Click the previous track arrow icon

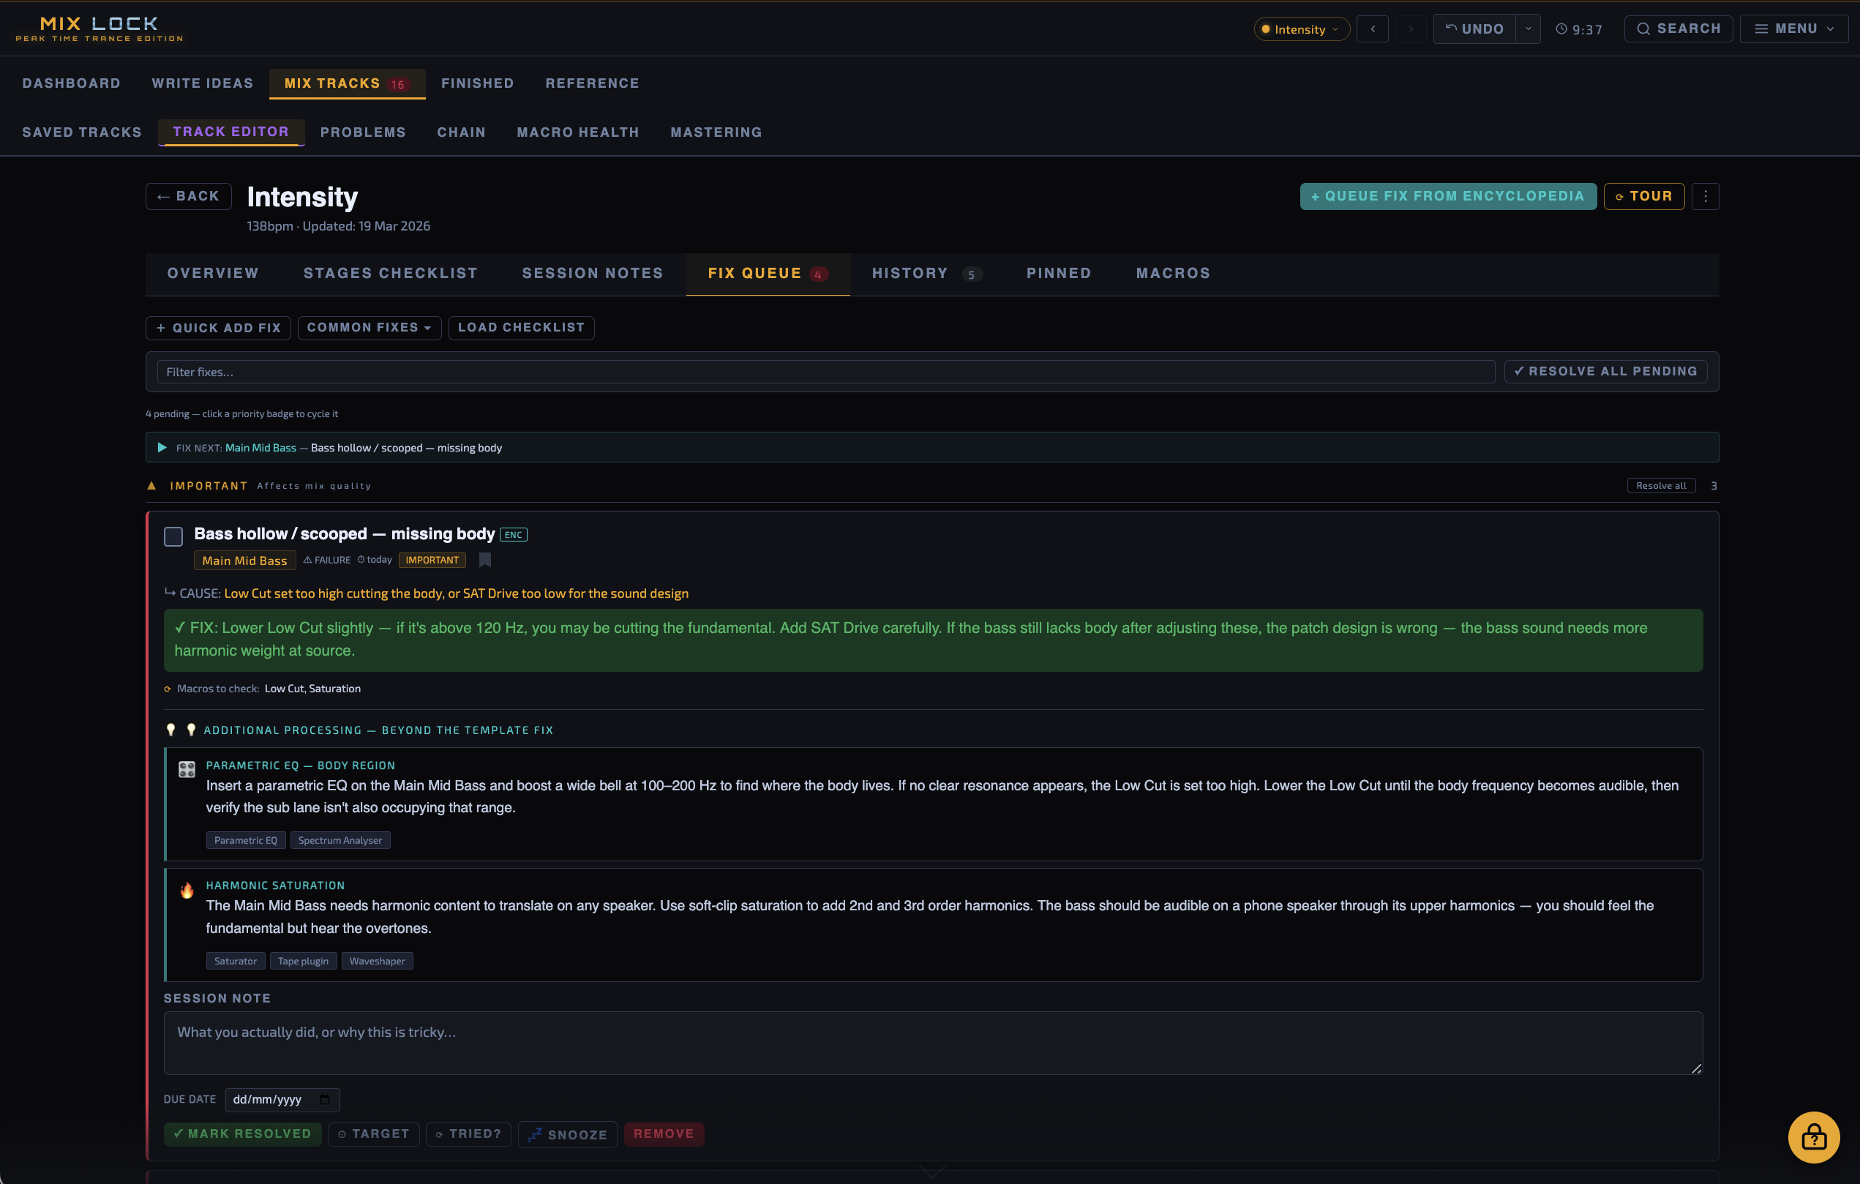(x=1373, y=29)
